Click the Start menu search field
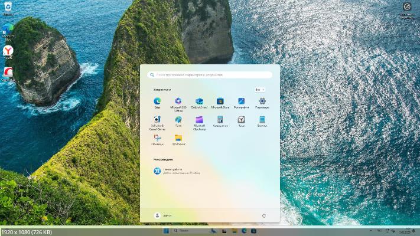 (210, 75)
